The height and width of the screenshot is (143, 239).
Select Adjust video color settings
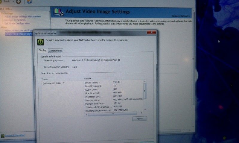[x=19, y=30]
